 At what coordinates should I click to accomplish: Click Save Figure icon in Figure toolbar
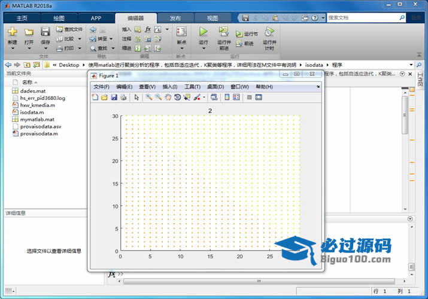pos(114,97)
